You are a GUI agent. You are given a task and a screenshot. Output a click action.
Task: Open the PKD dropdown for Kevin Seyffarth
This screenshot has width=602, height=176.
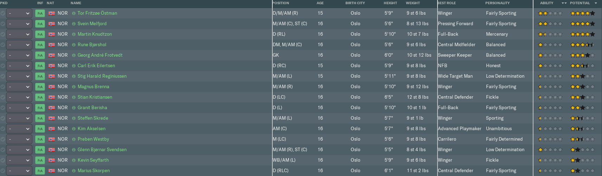pos(19,160)
